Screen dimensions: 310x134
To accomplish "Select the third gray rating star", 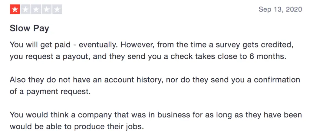I will pyautogui.click(x=36, y=9).
